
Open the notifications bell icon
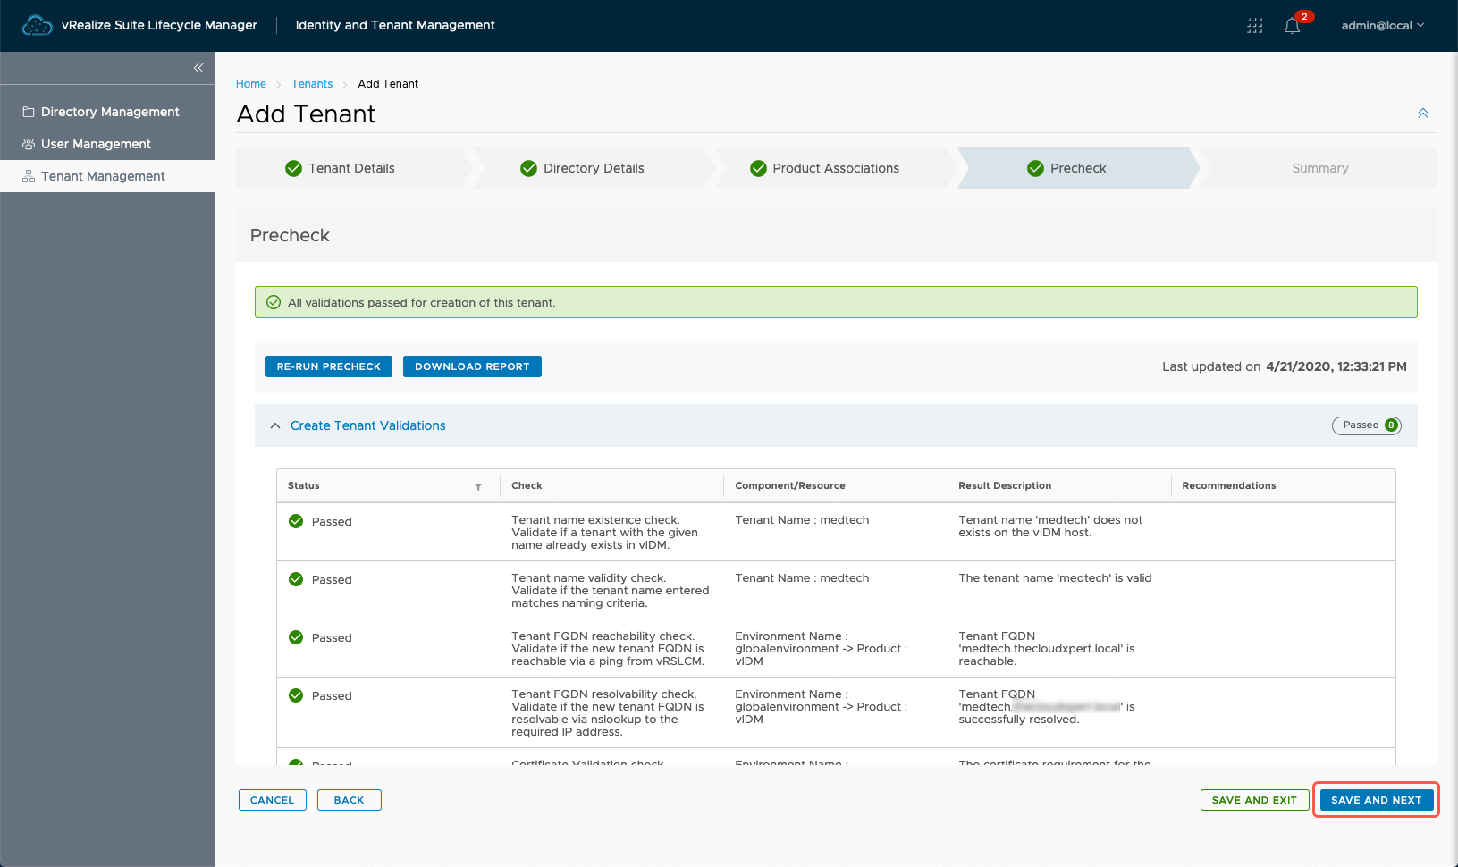point(1292,26)
